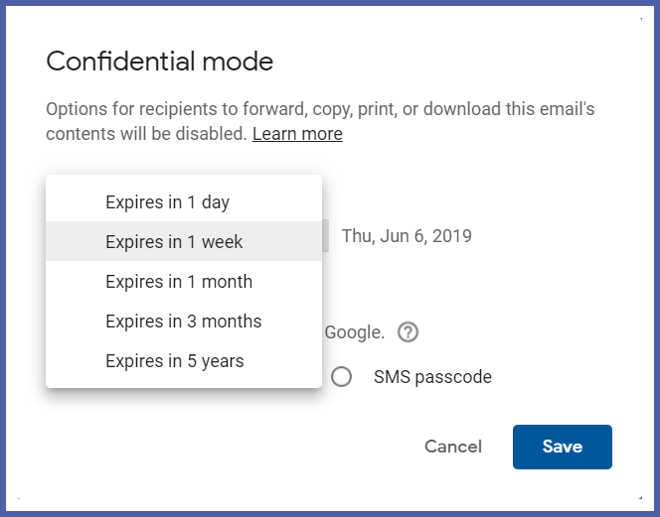Image resolution: width=660 pixels, height=517 pixels.
Task: Click empty space left of Cancel button
Action: point(248,447)
